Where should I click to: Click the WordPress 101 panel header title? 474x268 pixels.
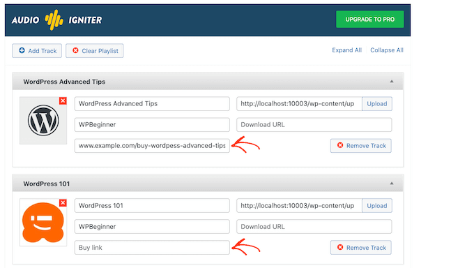pos(47,184)
